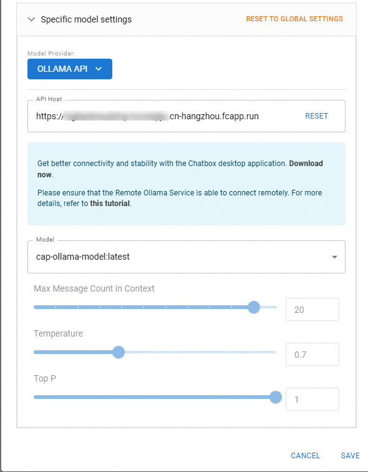Click the Temperature value box showing 0.7
368x472 pixels.
pyautogui.click(x=312, y=354)
